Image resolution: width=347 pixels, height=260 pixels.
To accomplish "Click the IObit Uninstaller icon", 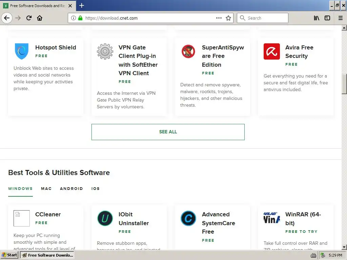I will [105, 218].
